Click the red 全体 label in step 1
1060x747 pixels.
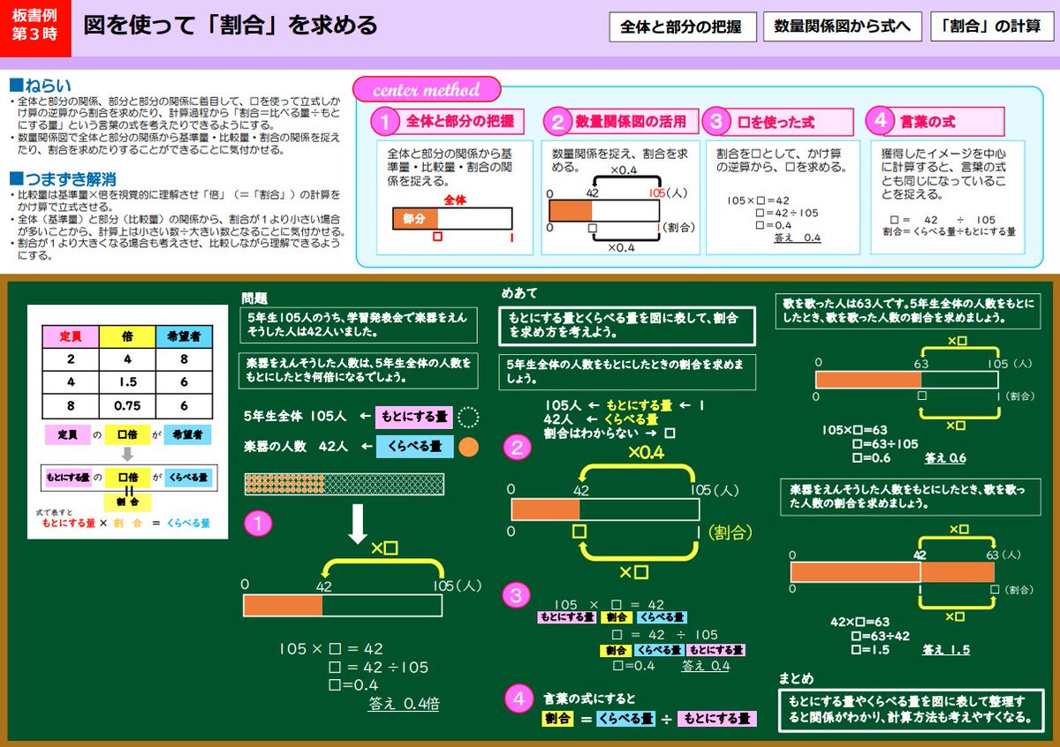[x=455, y=200]
